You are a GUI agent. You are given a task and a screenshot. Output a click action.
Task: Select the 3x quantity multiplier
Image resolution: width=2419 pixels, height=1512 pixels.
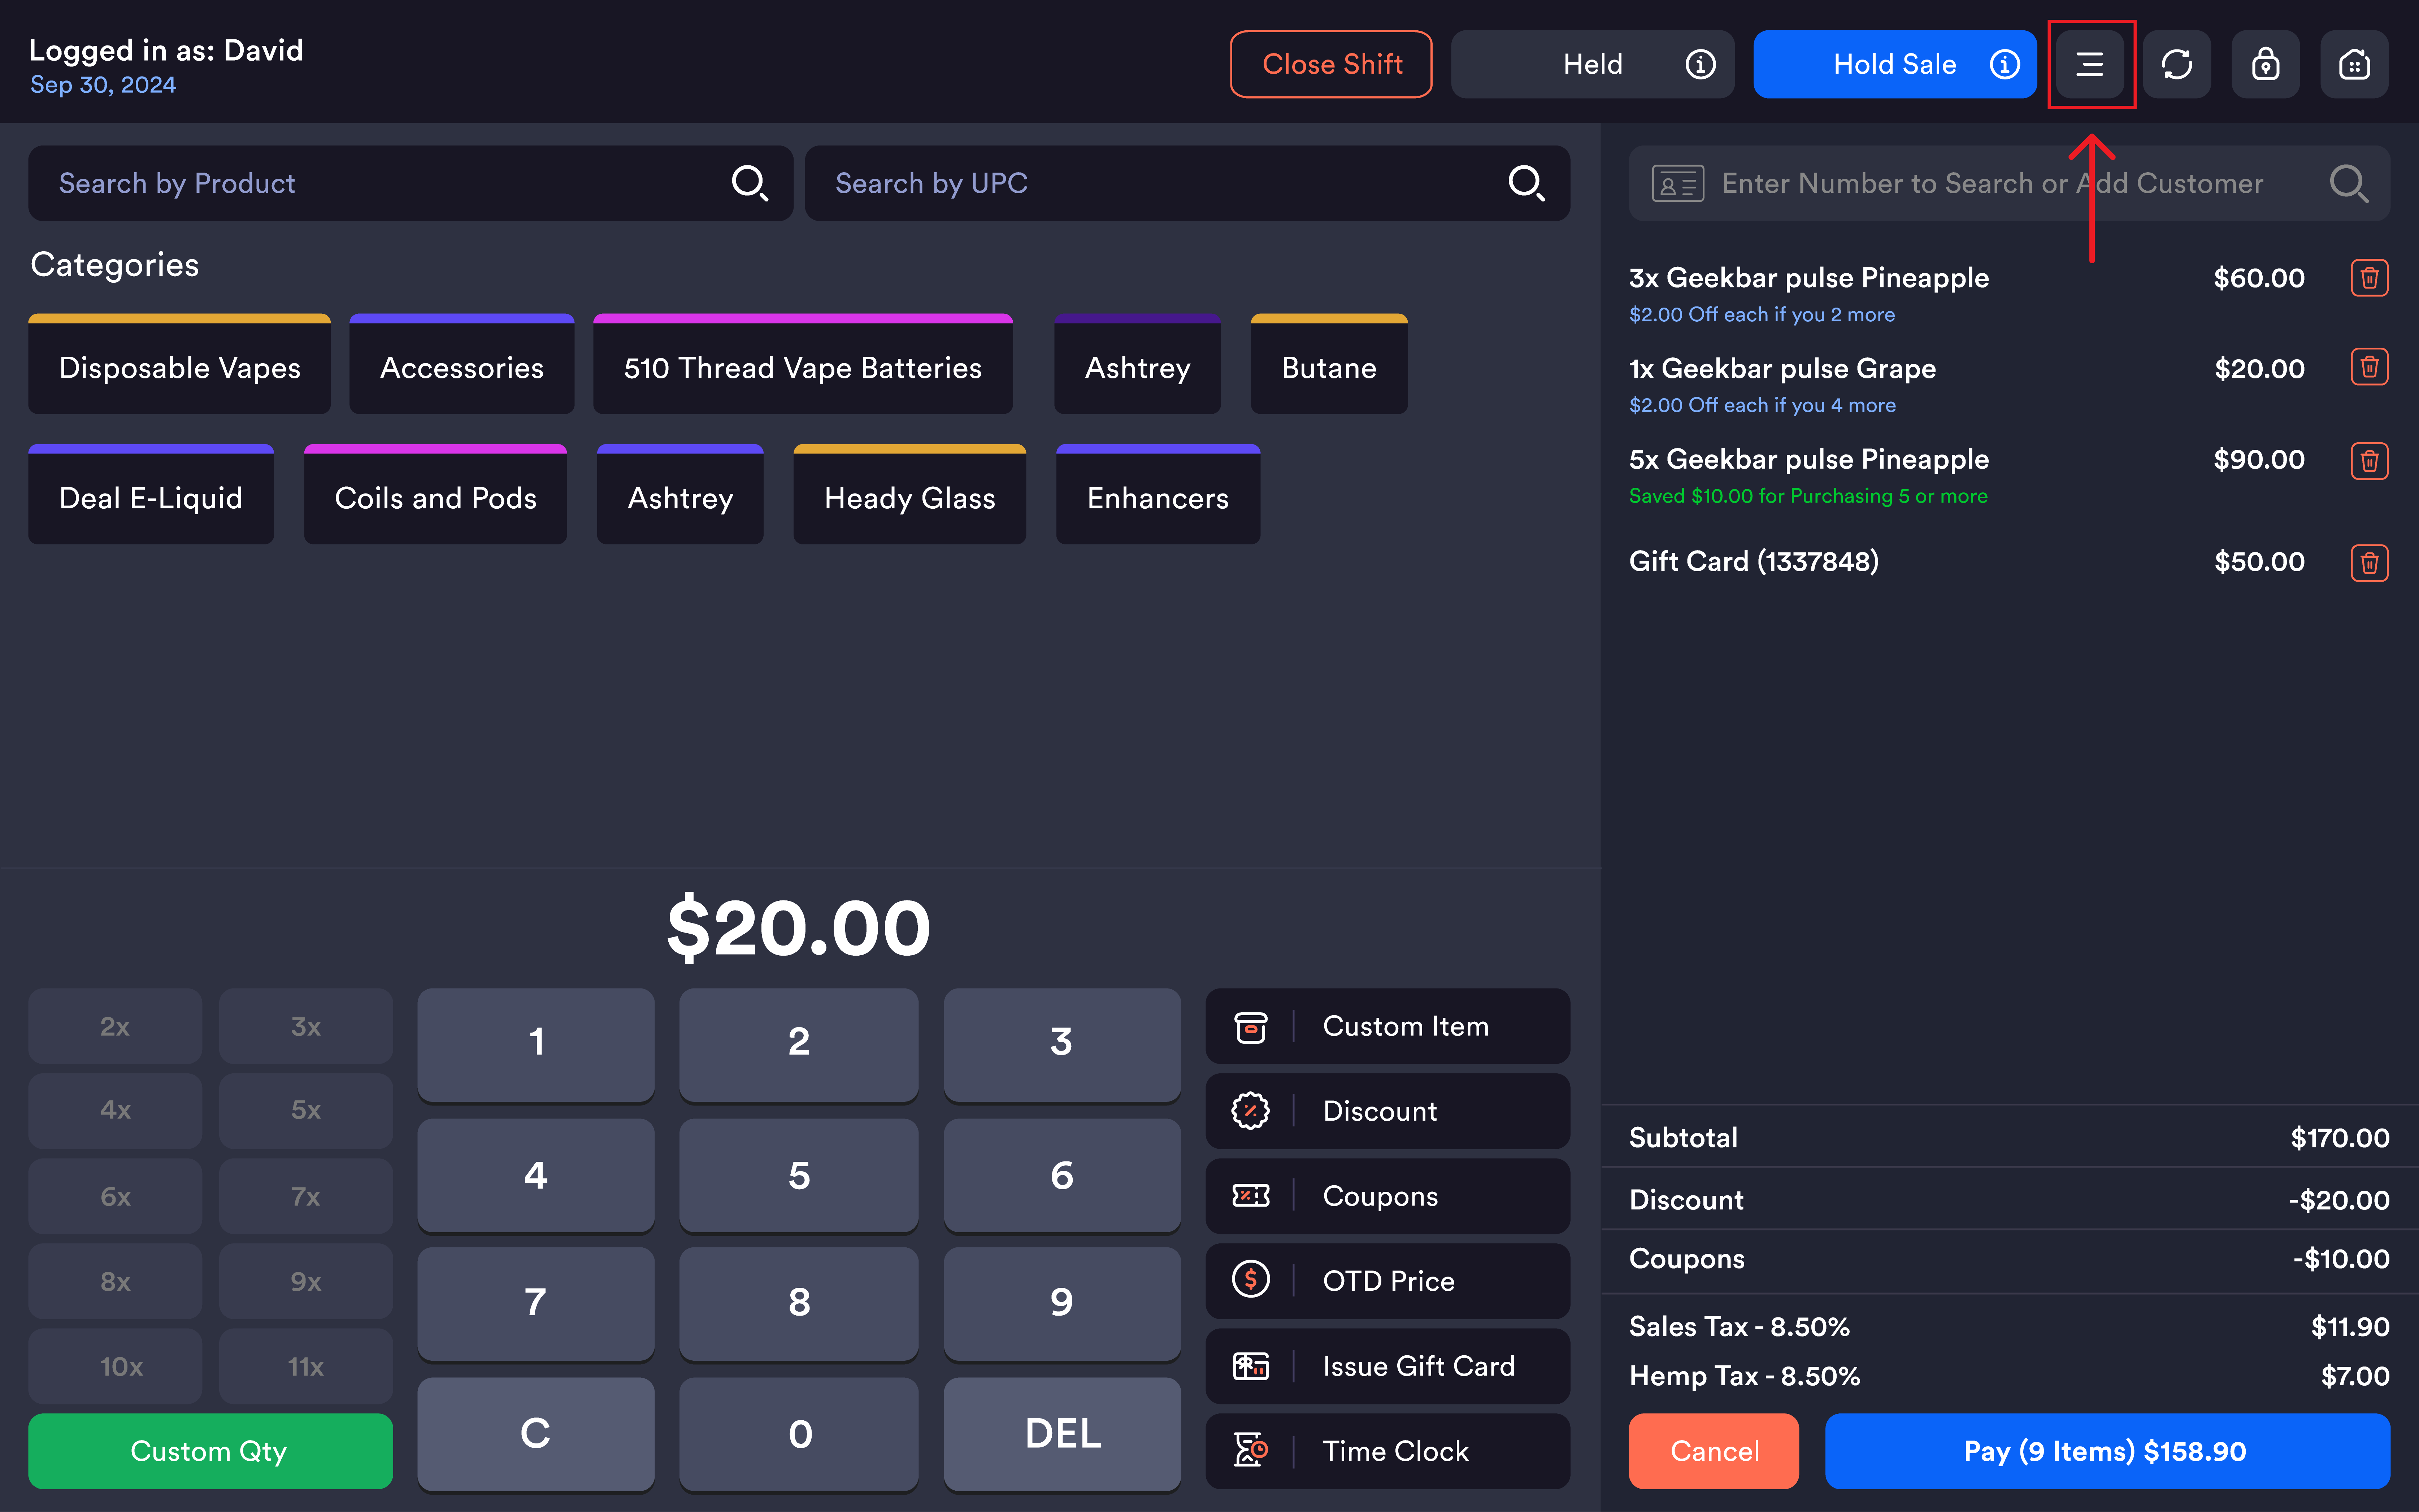tap(306, 1026)
